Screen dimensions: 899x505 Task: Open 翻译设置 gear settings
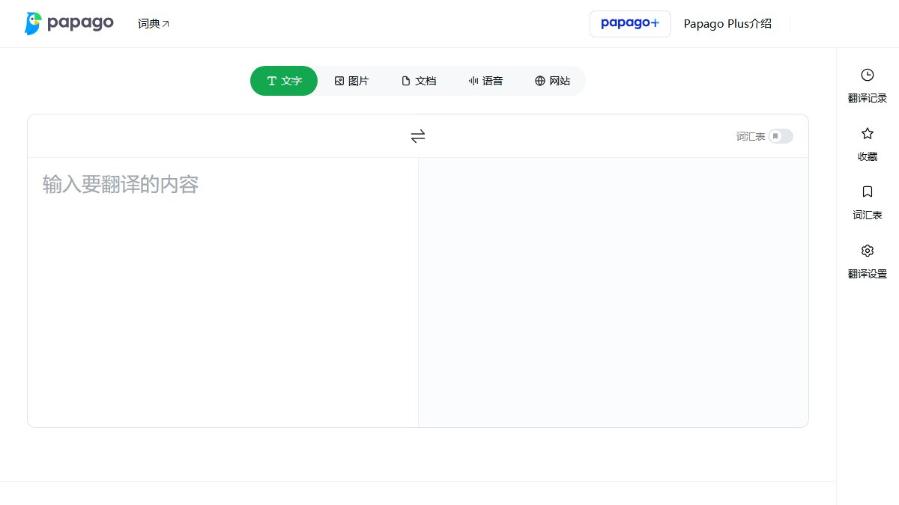click(x=868, y=261)
